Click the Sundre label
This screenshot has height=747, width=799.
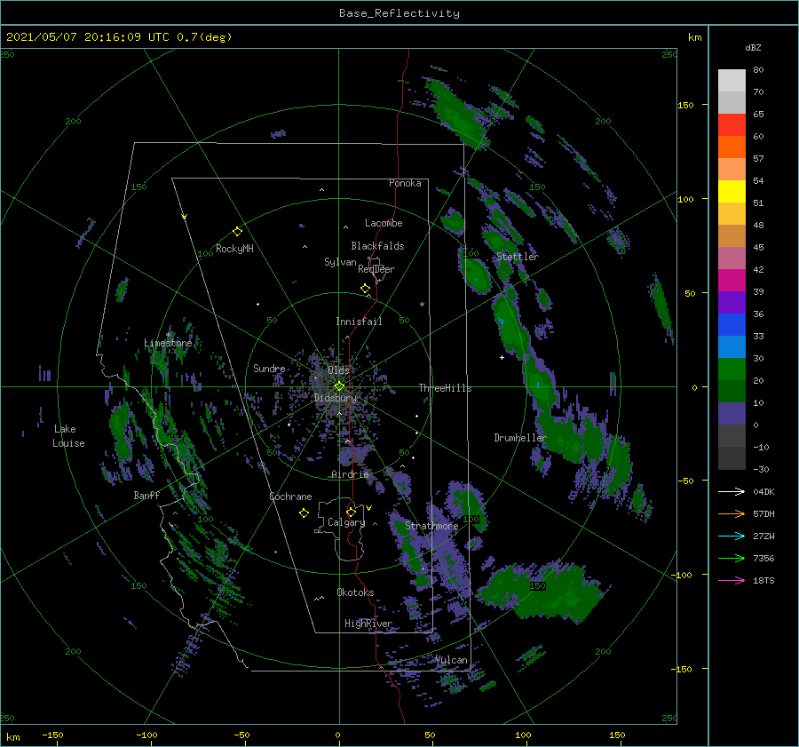(269, 368)
